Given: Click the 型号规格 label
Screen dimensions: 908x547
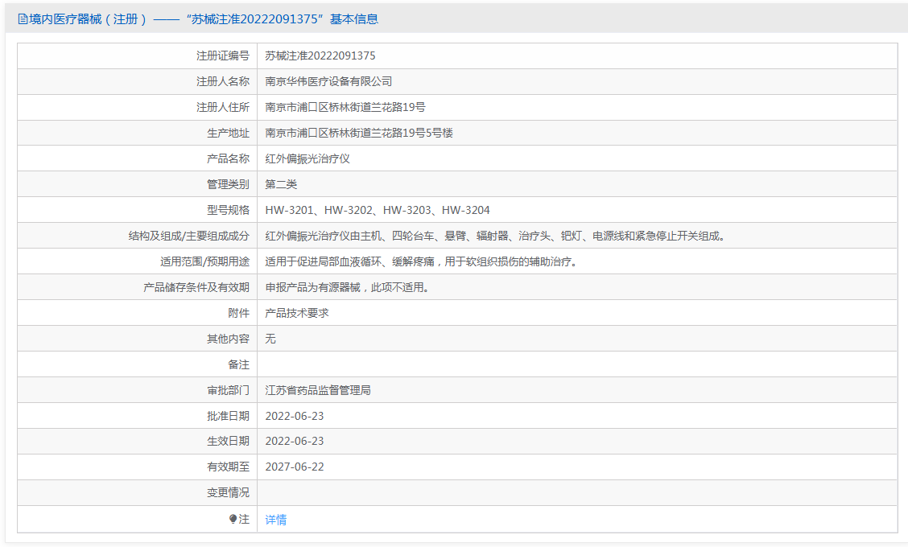Looking at the screenshot, I should [x=228, y=210].
